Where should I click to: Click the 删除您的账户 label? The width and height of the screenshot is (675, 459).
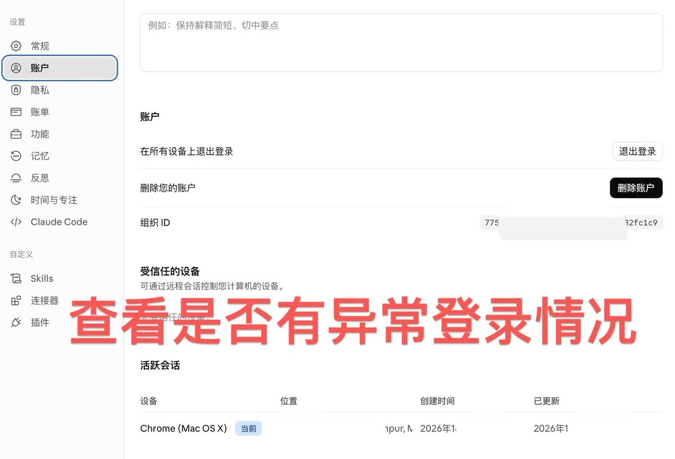point(168,188)
